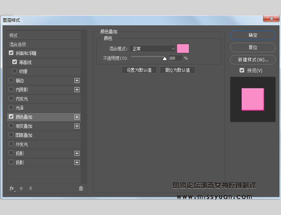
Task: Toggle the 等高线 checkbox off
Action: [14, 62]
